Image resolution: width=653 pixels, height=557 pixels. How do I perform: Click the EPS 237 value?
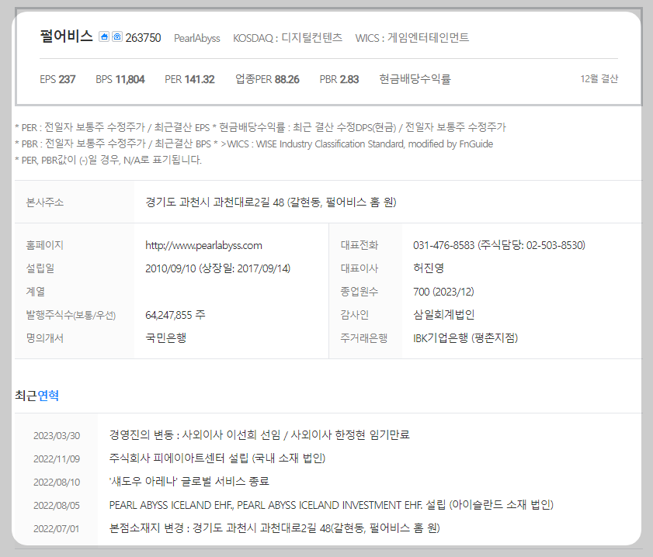tap(57, 79)
